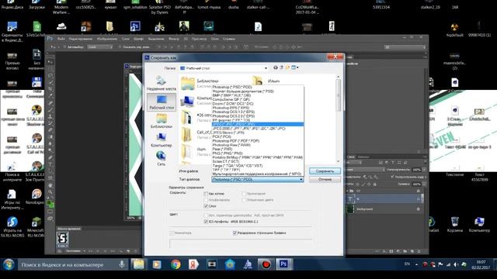Viewport: 497px width, 279px height.
Task: Click the microphone icon in Yandex search bar
Action: (x=122, y=264)
